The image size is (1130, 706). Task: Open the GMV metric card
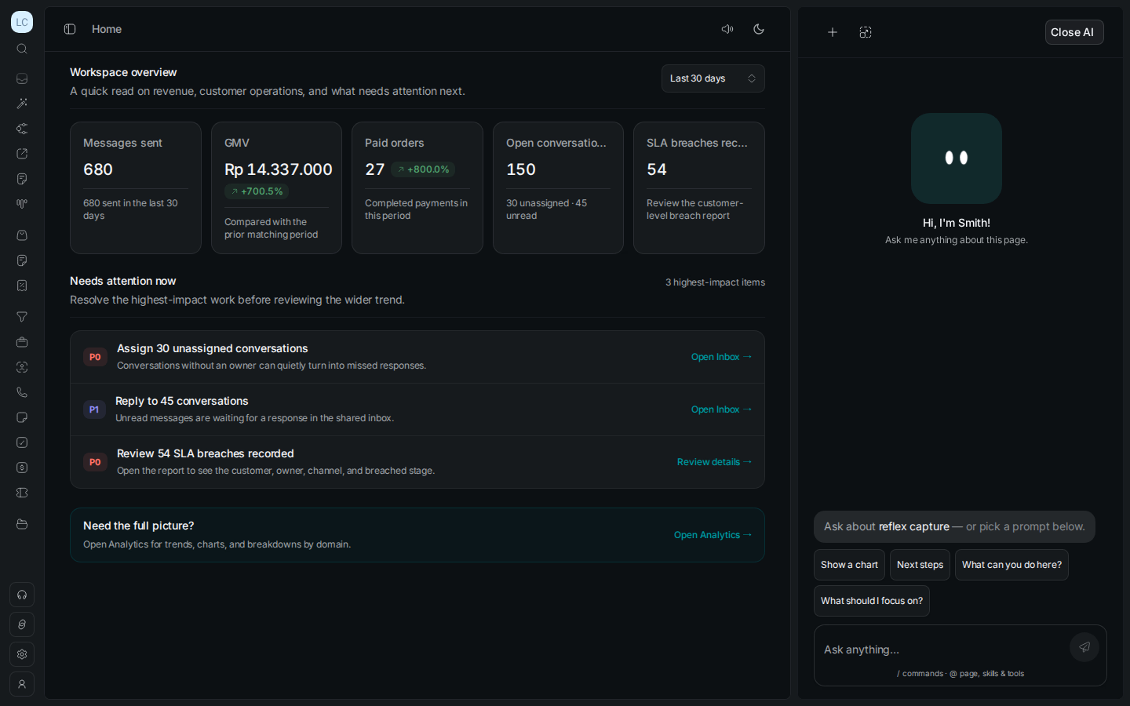tap(276, 187)
